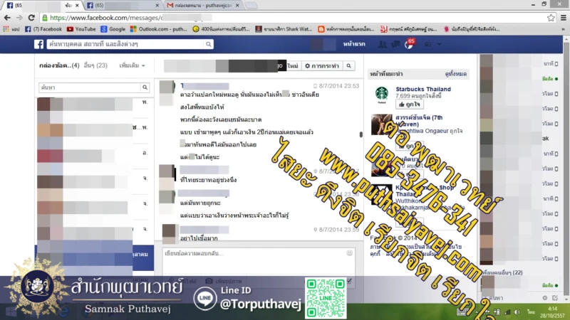
Task: Toggle the send-on-Enter checkbox under the reply box
Action: coord(349,281)
